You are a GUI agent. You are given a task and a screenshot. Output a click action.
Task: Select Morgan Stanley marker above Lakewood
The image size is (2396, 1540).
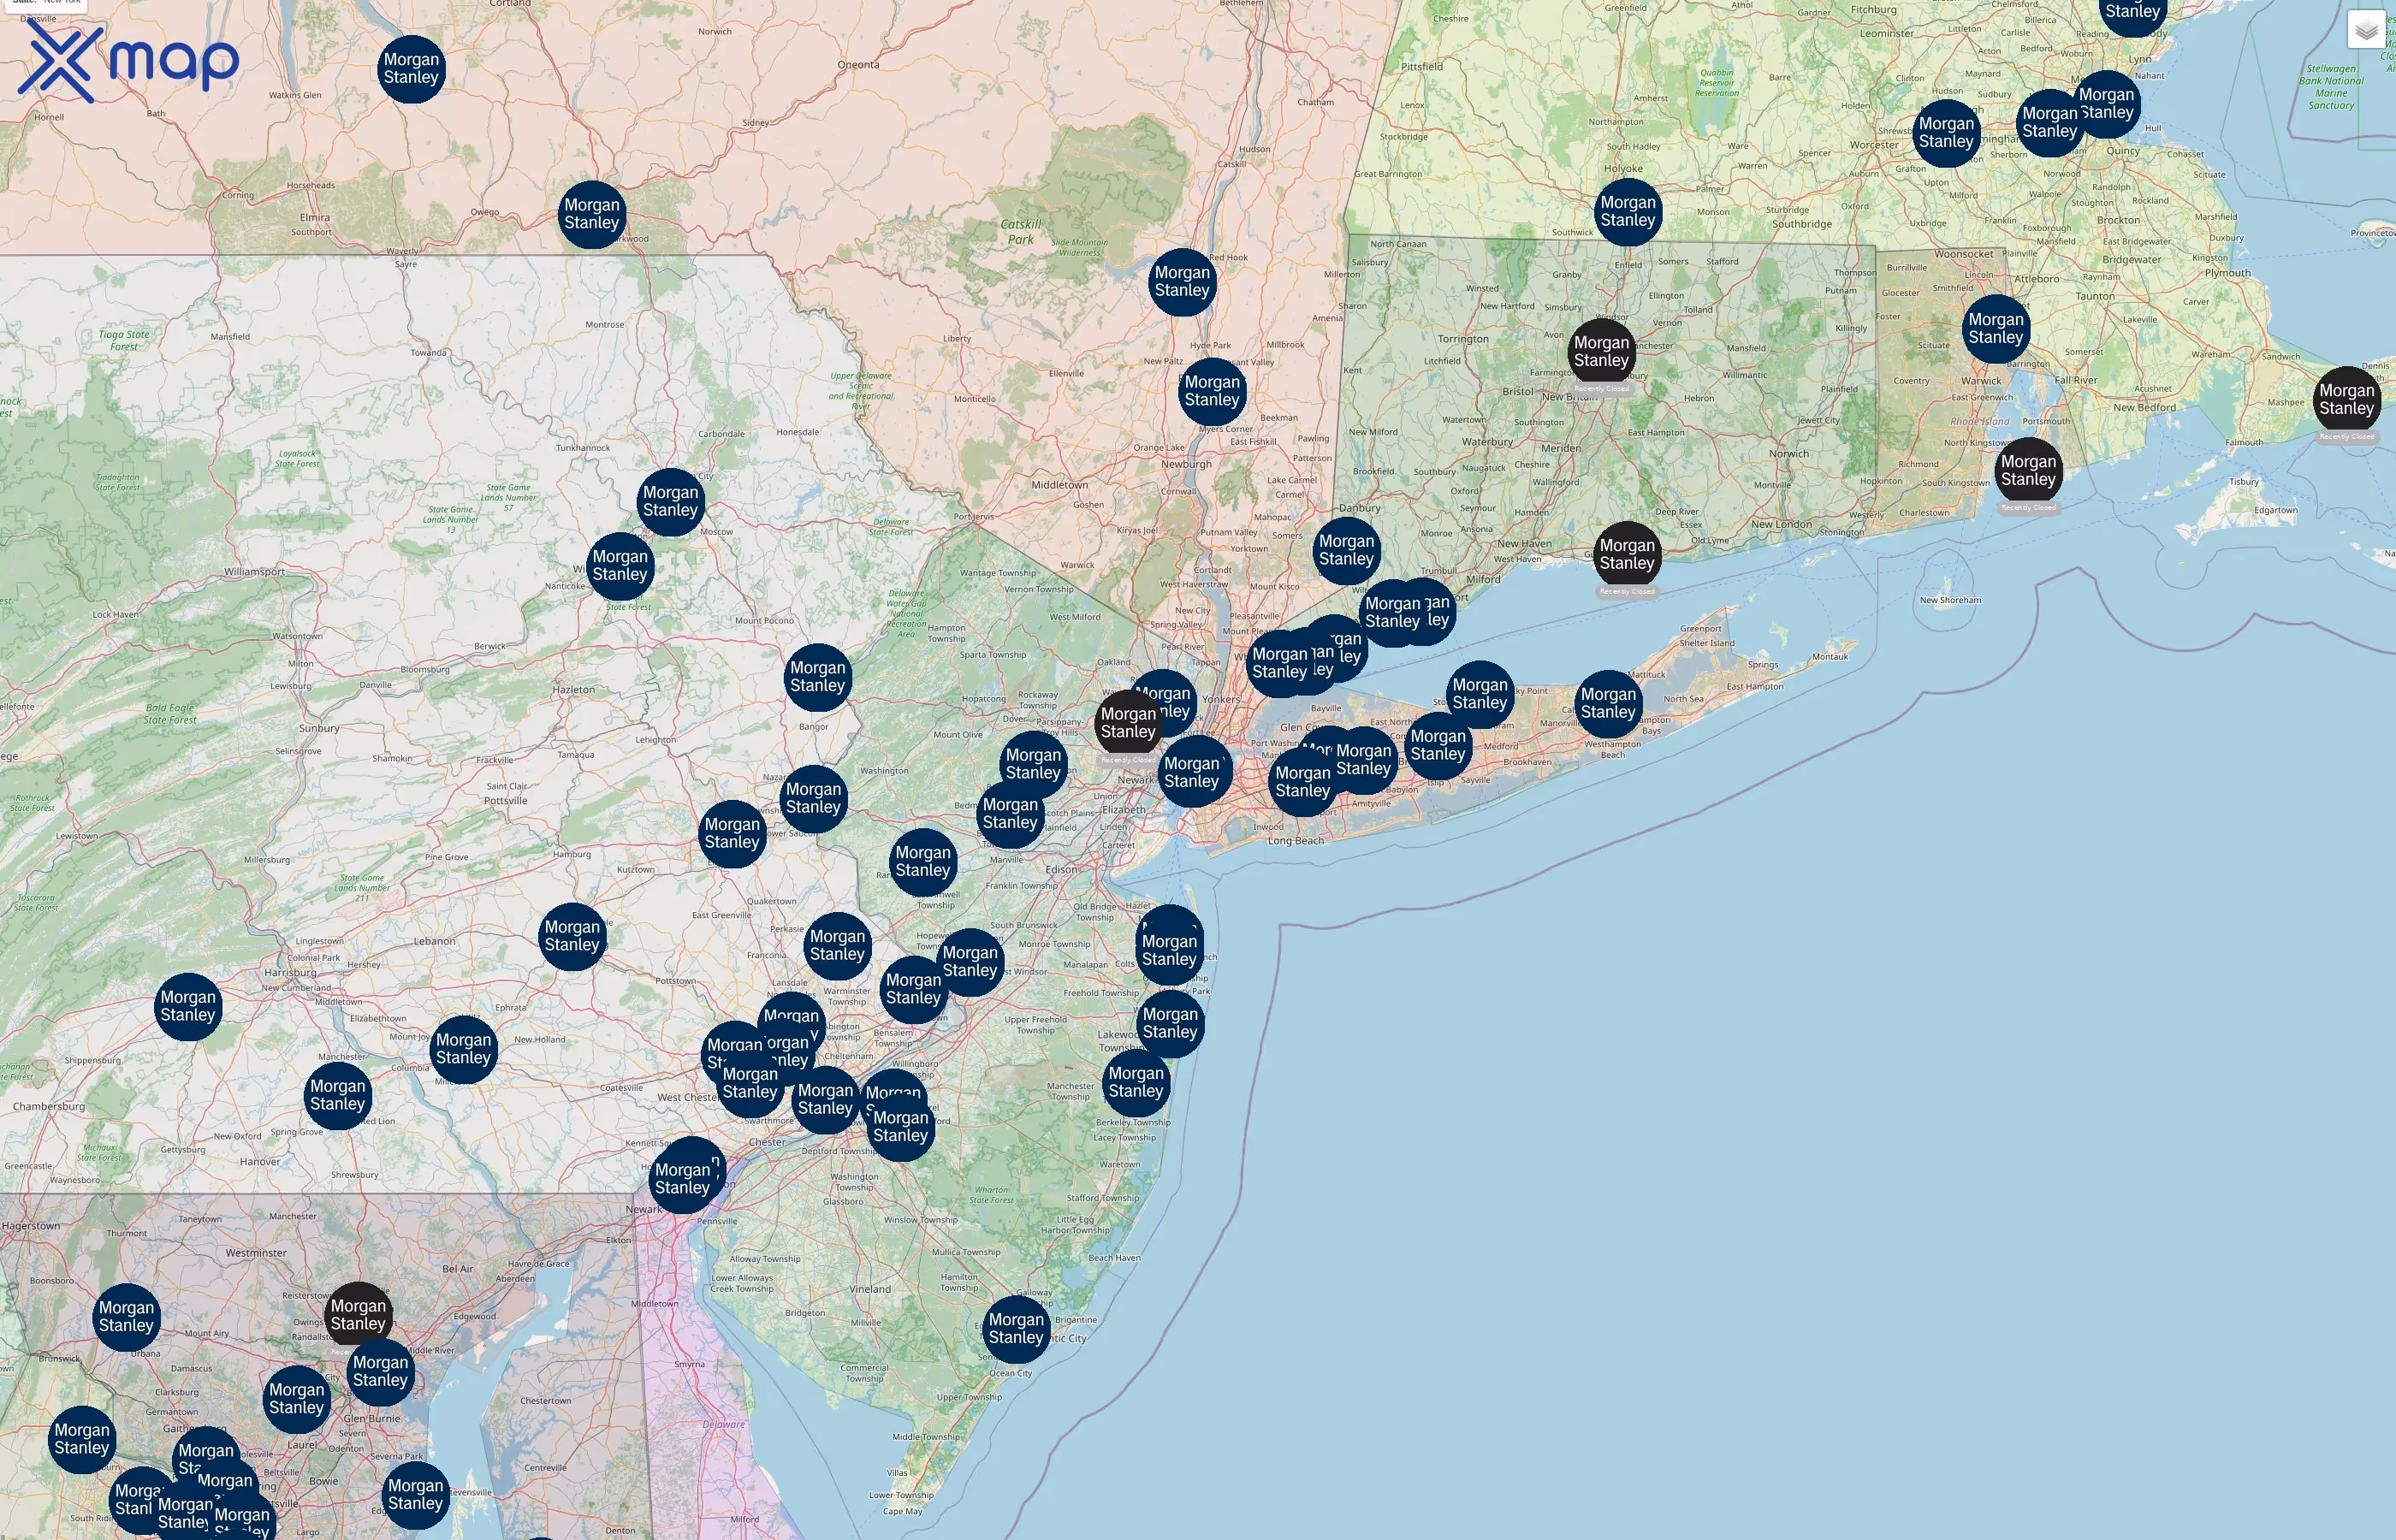pos(1170,1024)
